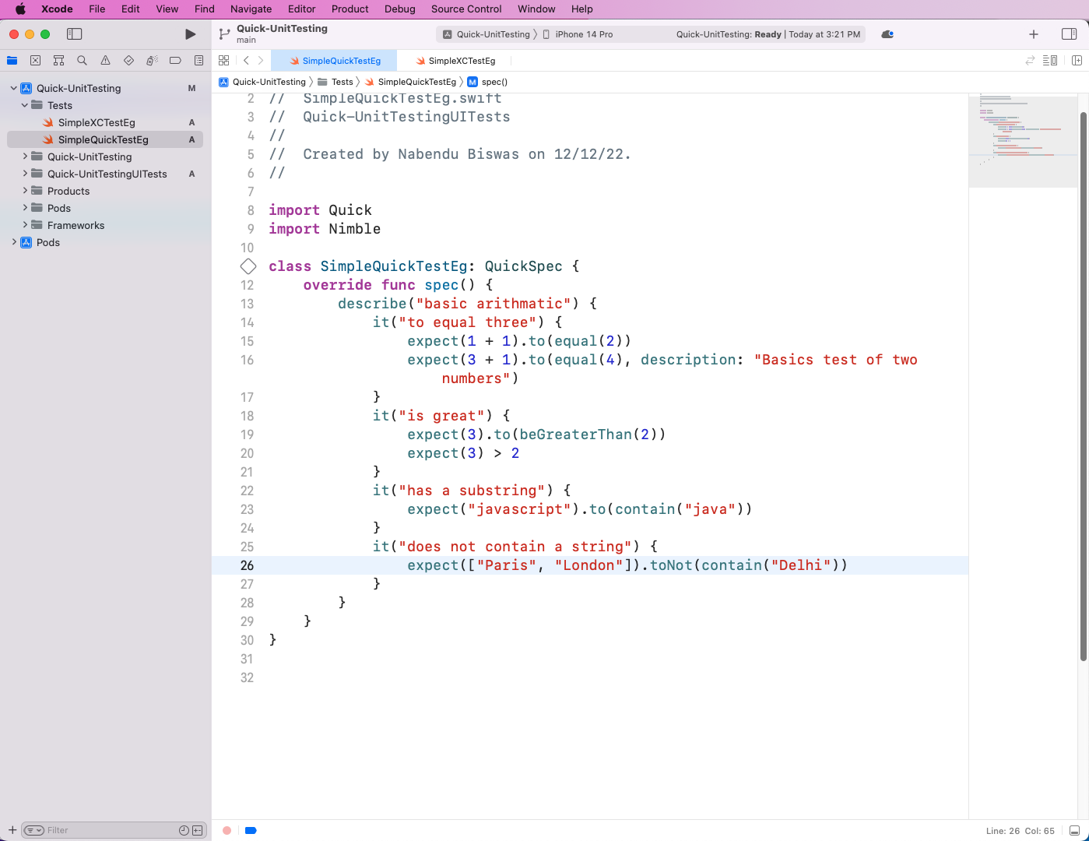Expand the Pods project at root
The image size is (1089, 841).
pos(14,242)
